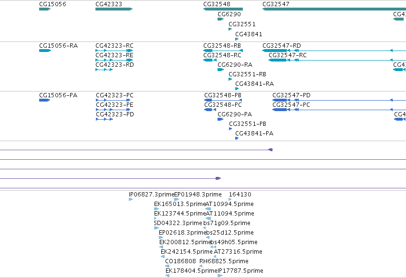This screenshot has width=406, height=278.
Task: Select transcript CG42323-RC
Action: pyautogui.click(x=115, y=46)
